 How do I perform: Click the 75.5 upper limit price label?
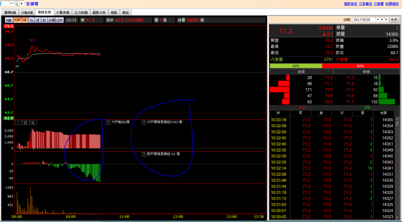tap(8, 26)
